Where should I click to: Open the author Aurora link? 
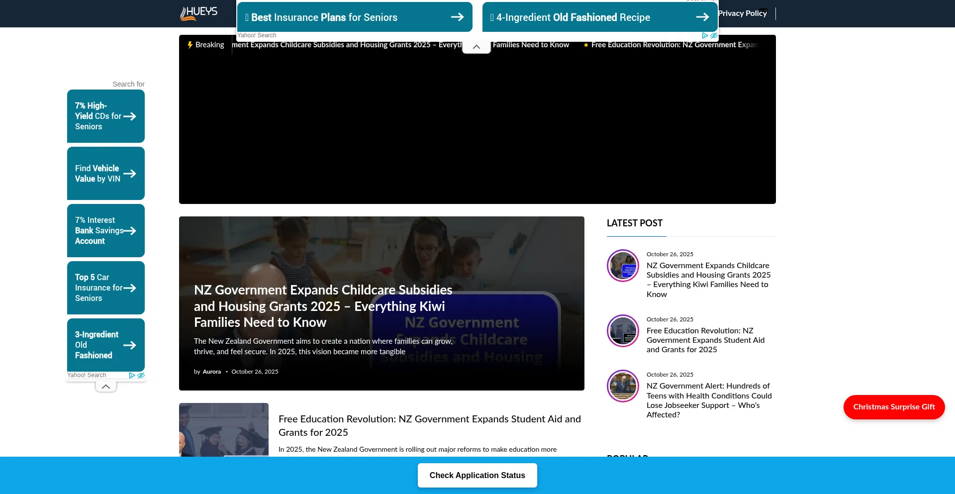click(x=211, y=372)
